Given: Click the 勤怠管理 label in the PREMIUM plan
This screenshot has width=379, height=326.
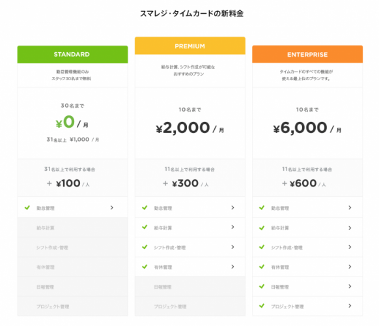Looking at the screenshot, I should tap(163, 208).
